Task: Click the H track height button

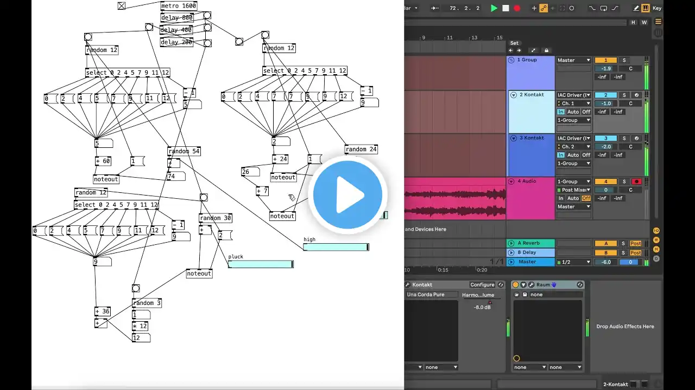Action: pyautogui.click(x=633, y=22)
